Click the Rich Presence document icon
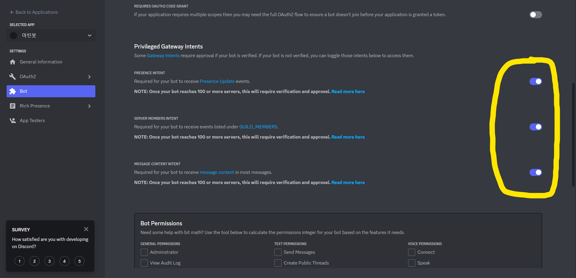 [13, 106]
